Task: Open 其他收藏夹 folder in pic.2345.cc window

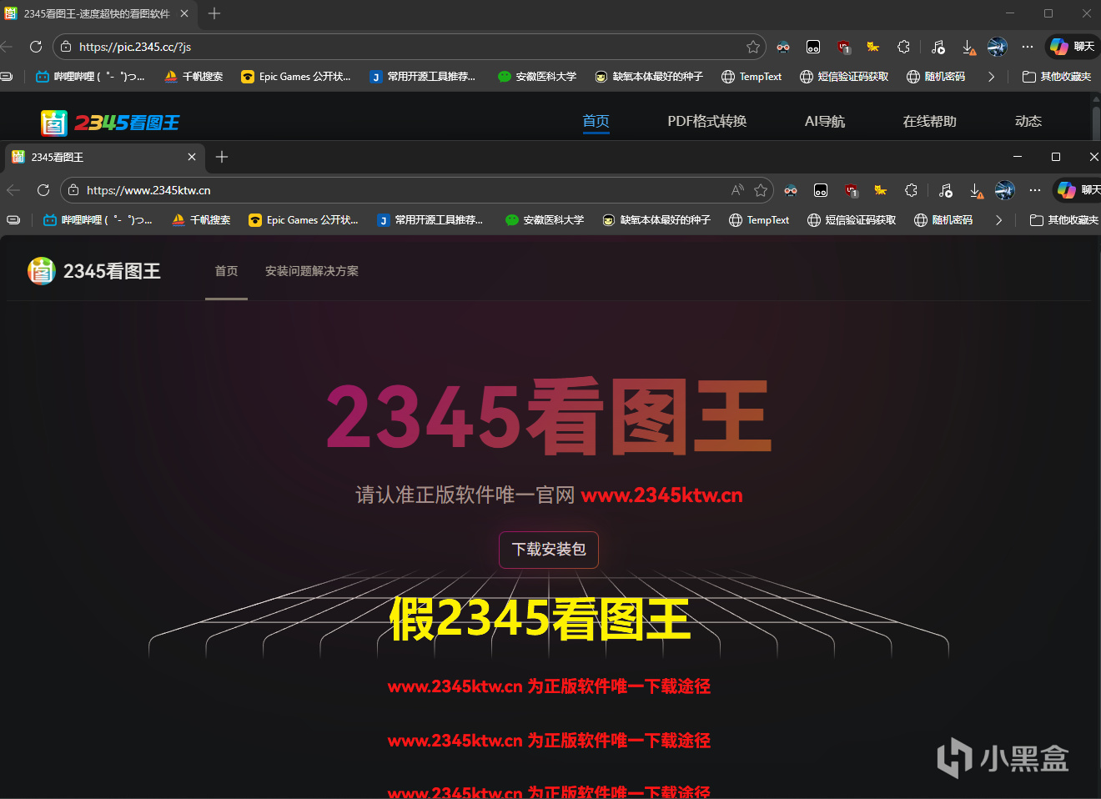Action: pos(1057,77)
